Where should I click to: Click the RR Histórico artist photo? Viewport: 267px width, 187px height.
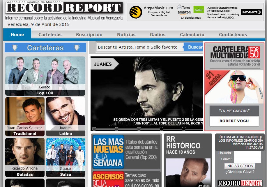click(x=188, y=172)
